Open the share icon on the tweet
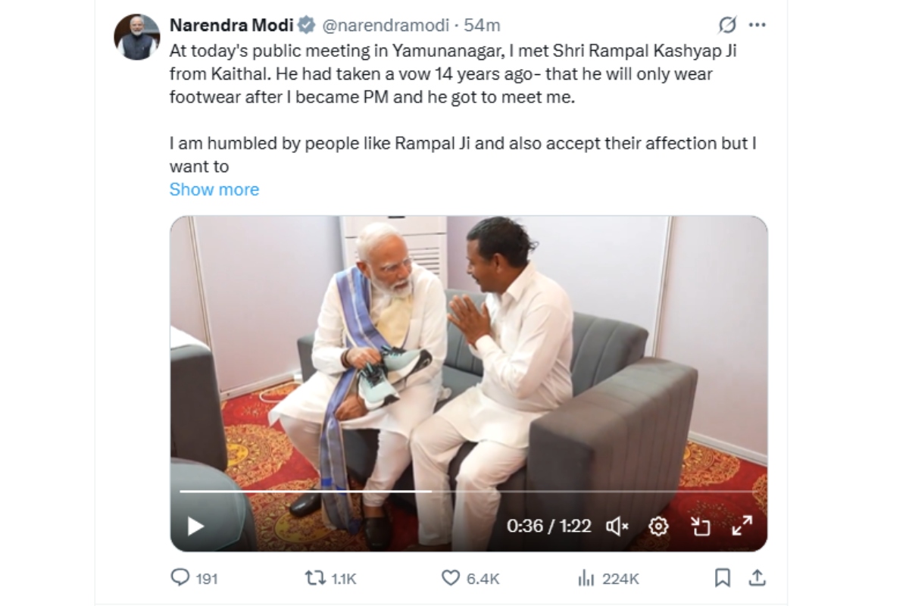 (758, 577)
